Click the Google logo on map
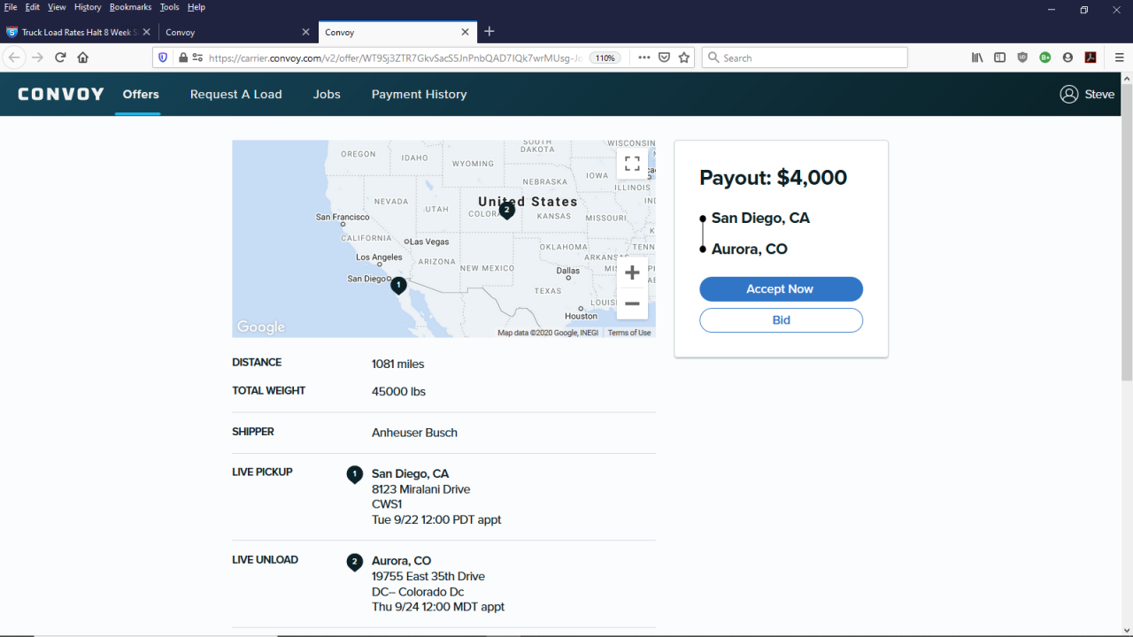The width and height of the screenshot is (1133, 637). pos(261,326)
